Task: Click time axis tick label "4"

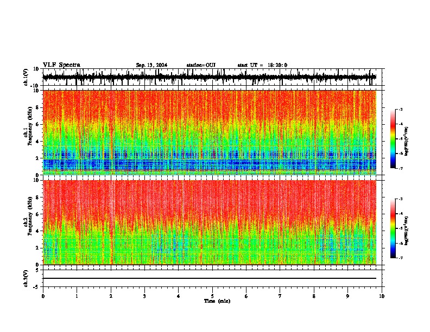Action: point(179,296)
